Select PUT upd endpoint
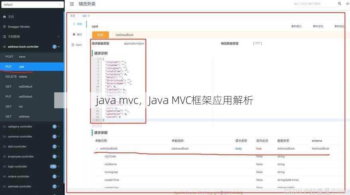350x195 pixels. pyautogui.click(x=32, y=66)
